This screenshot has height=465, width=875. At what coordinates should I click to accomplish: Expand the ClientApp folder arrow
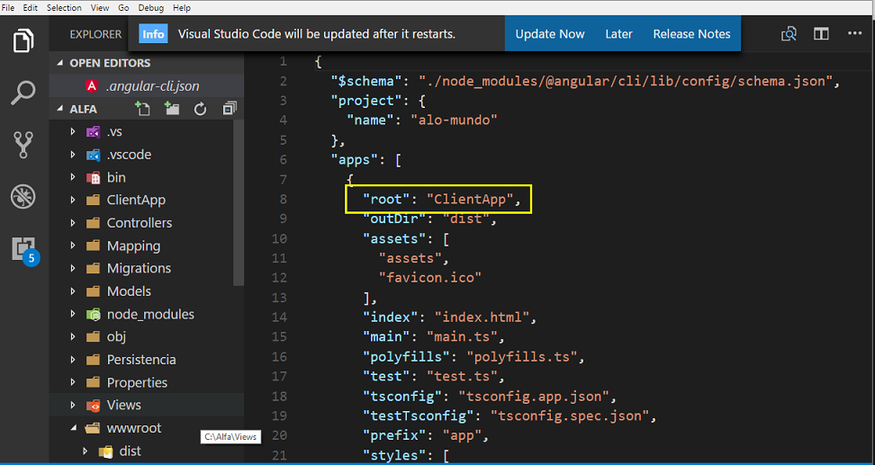point(73,201)
